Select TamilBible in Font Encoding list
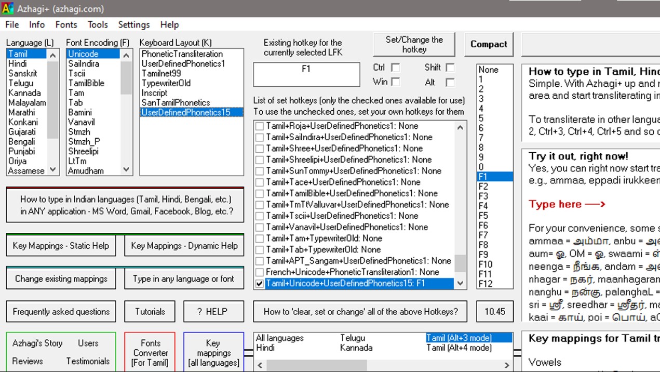The image size is (660, 372). tap(94, 83)
